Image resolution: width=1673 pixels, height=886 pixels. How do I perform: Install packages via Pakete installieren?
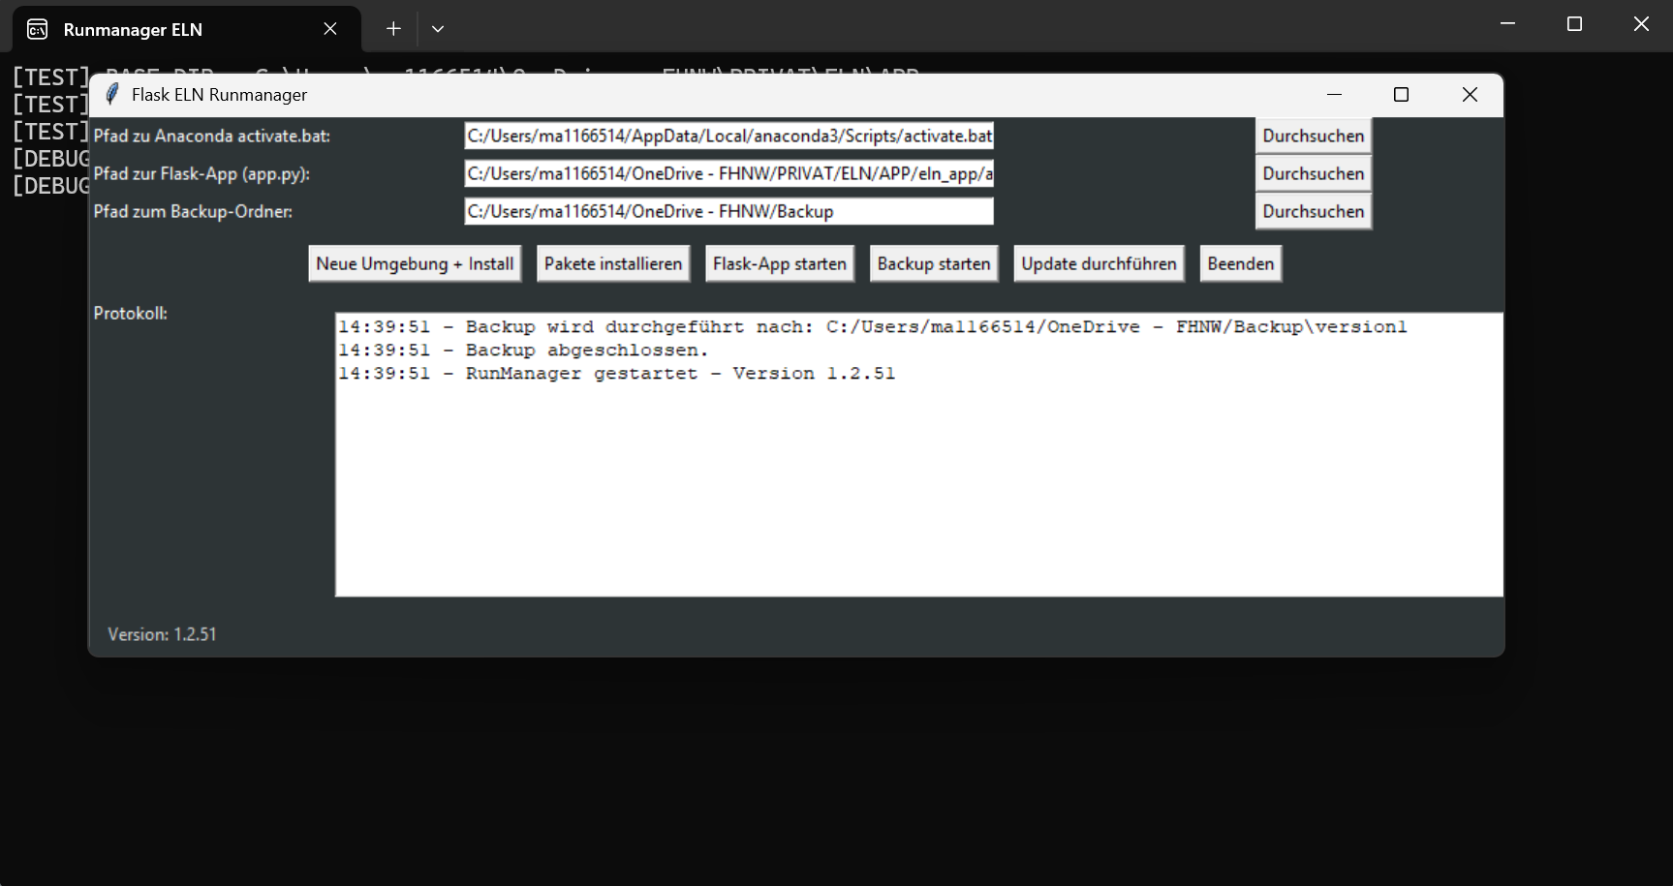click(x=612, y=262)
